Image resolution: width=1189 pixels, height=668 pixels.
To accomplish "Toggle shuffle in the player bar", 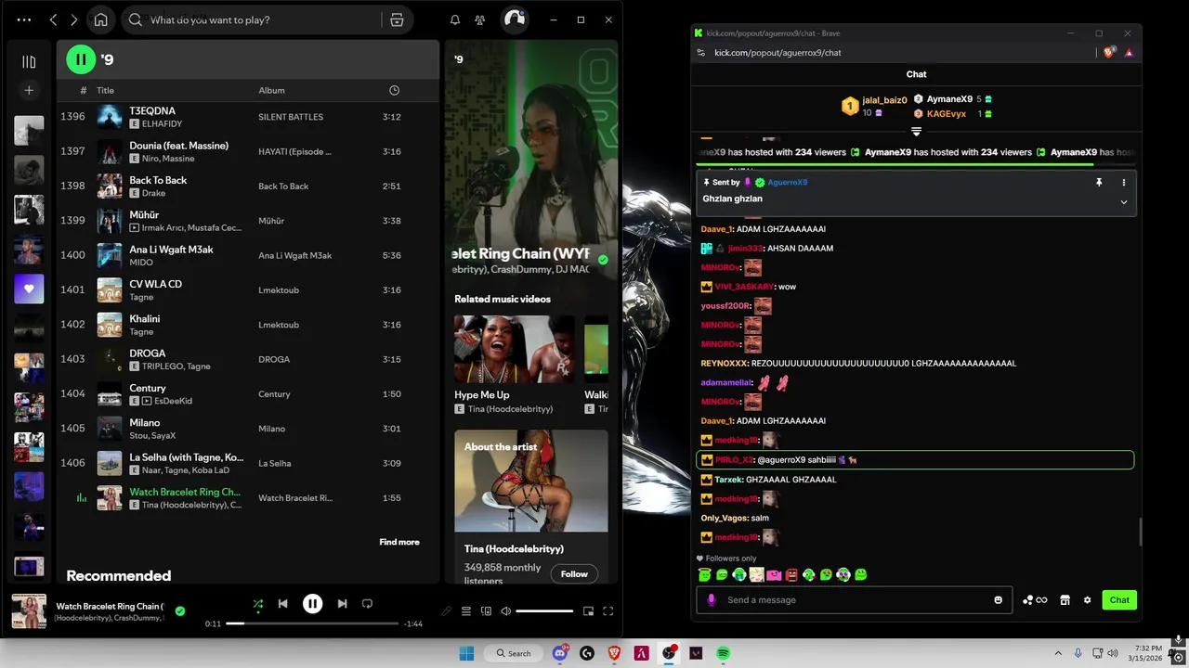I will tap(258, 604).
